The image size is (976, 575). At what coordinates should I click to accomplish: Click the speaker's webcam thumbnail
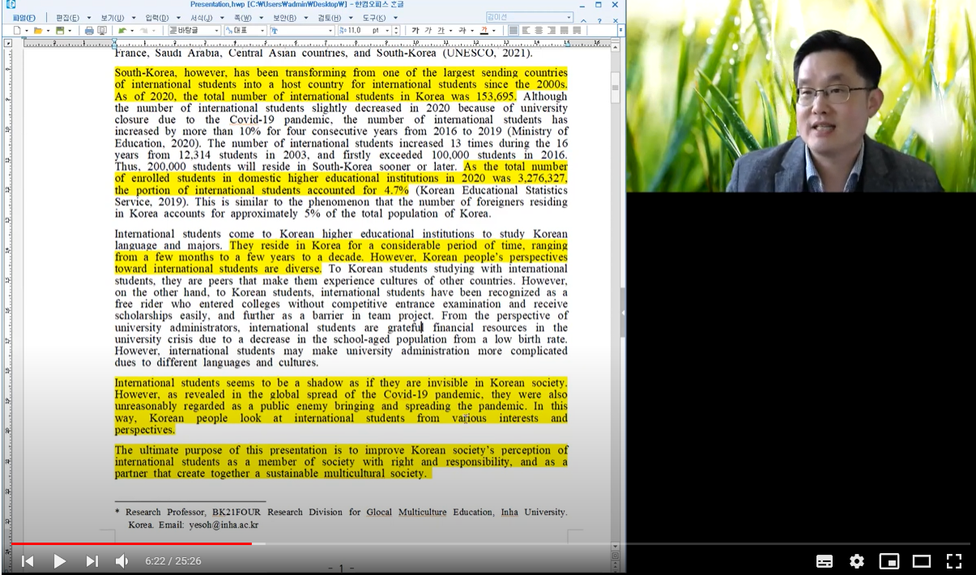pos(801,96)
